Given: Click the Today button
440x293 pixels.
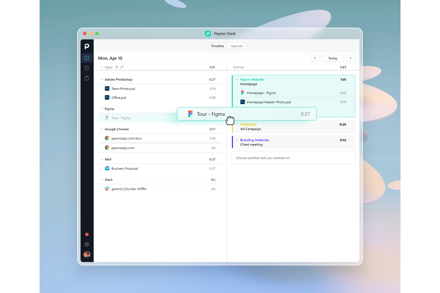Looking at the screenshot, I should click(333, 58).
